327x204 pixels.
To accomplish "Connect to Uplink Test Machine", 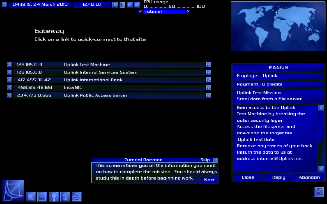I will coord(109,65).
